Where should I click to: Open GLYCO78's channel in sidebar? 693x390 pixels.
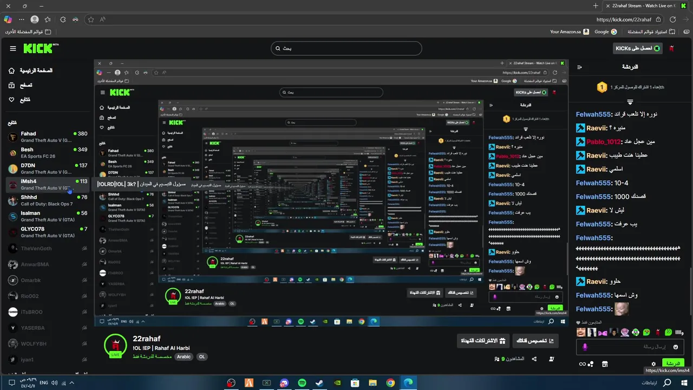click(x=48, y=232)
